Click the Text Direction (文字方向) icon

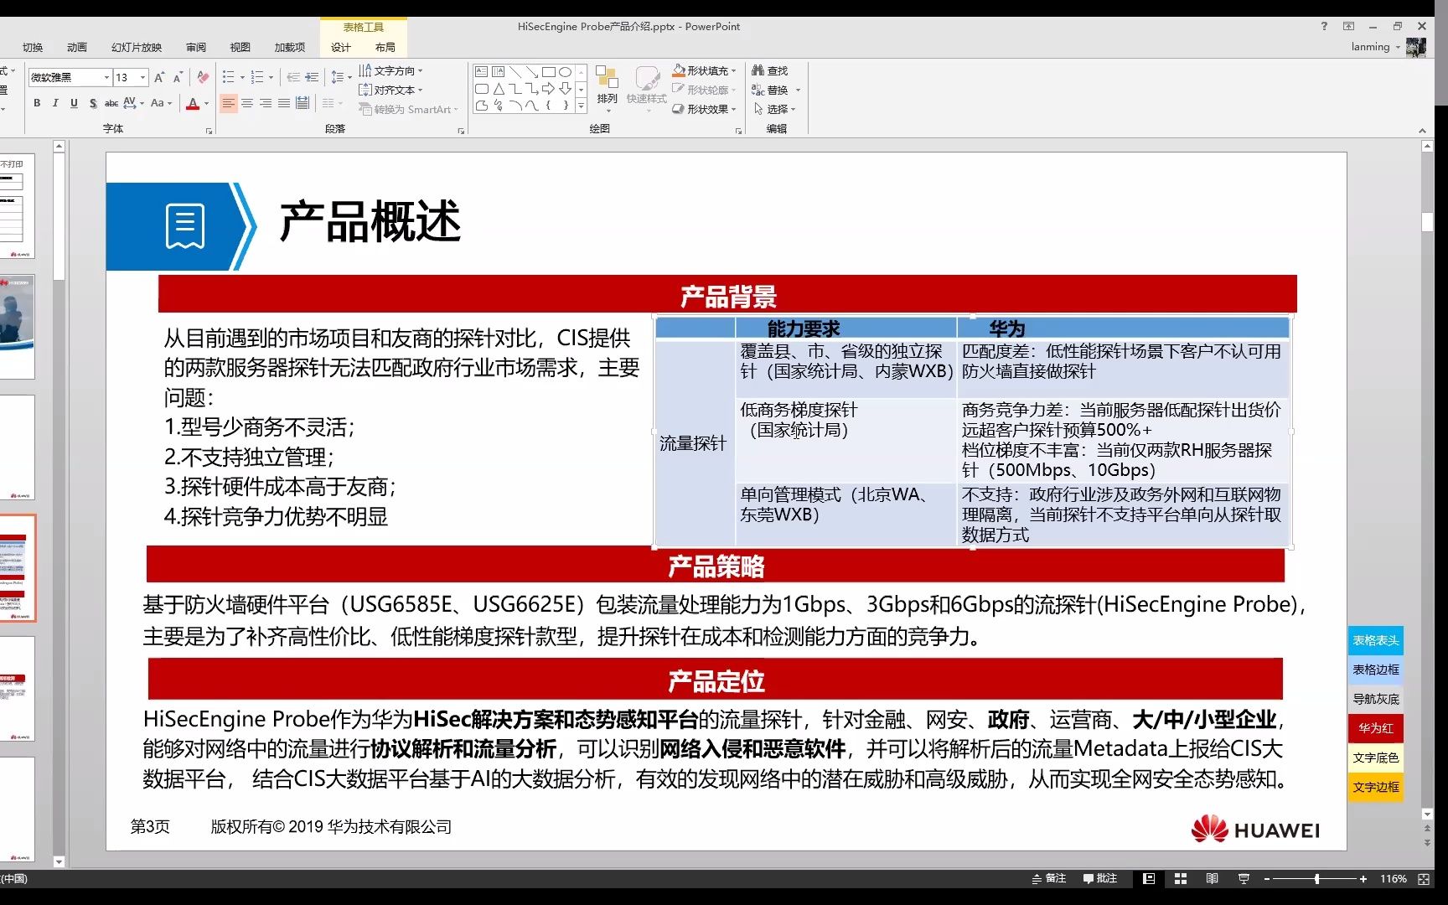click(366, 70)
